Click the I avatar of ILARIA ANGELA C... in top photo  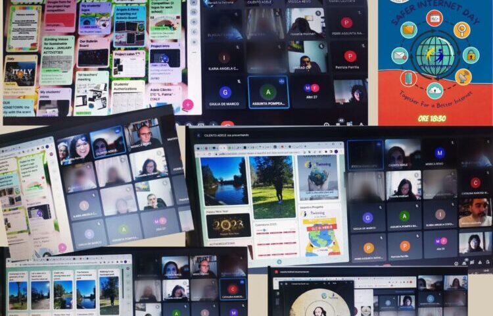224,58
